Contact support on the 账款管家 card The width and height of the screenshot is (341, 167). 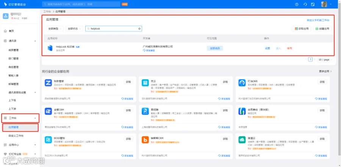point(127,99)
